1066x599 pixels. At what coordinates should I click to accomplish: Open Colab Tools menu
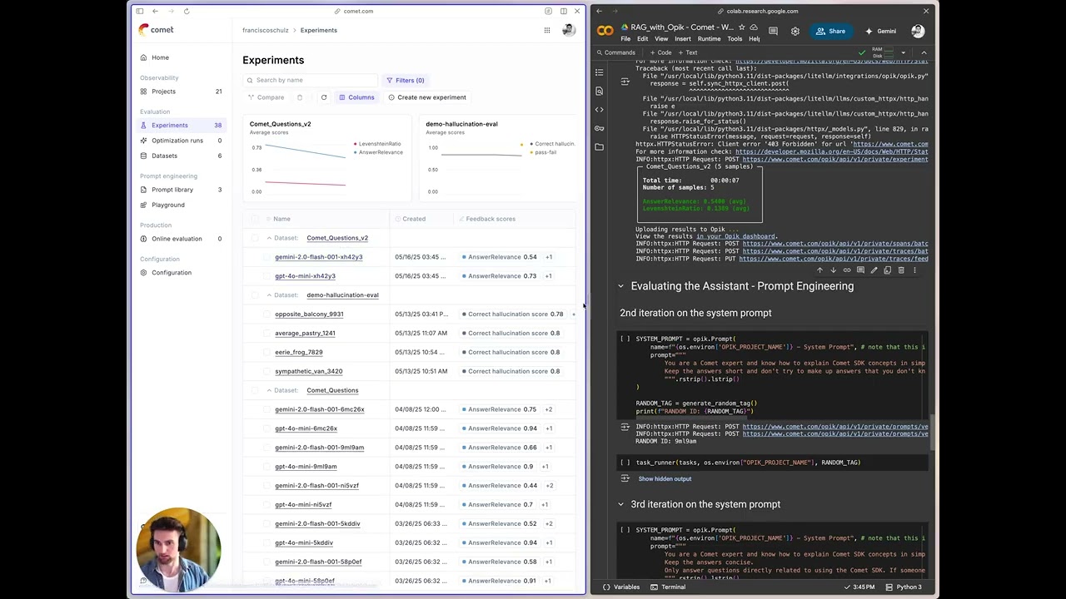click(735, 39)
